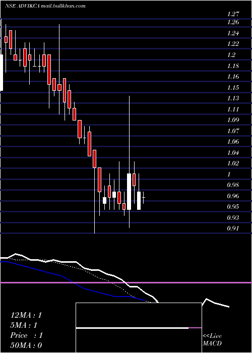Select the 1.07 price axis label

233,131
